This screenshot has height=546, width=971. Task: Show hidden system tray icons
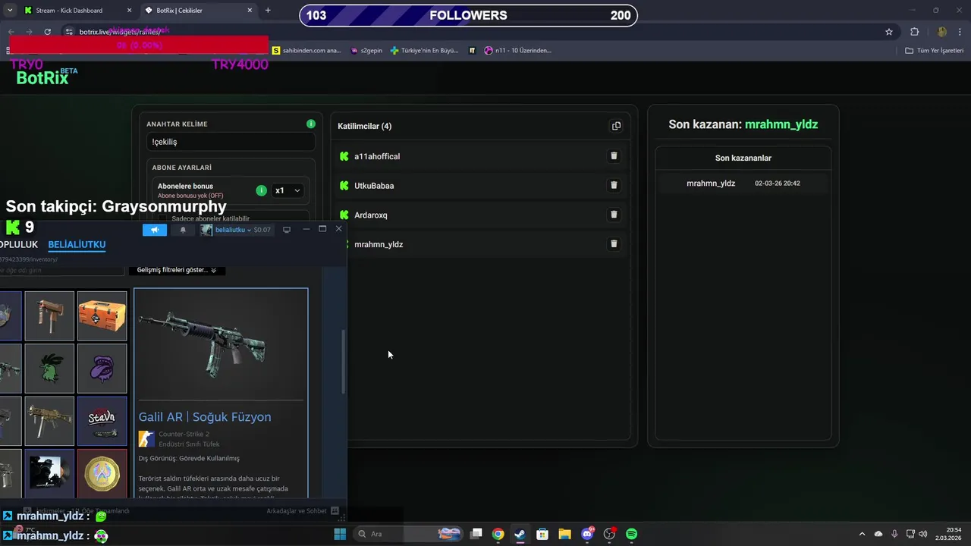862,534
